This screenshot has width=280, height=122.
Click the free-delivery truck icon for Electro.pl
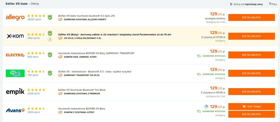click(199, 56)
